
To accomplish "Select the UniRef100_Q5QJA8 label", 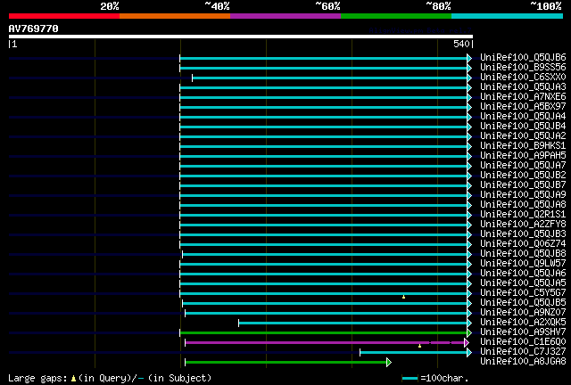I will 523,205.
